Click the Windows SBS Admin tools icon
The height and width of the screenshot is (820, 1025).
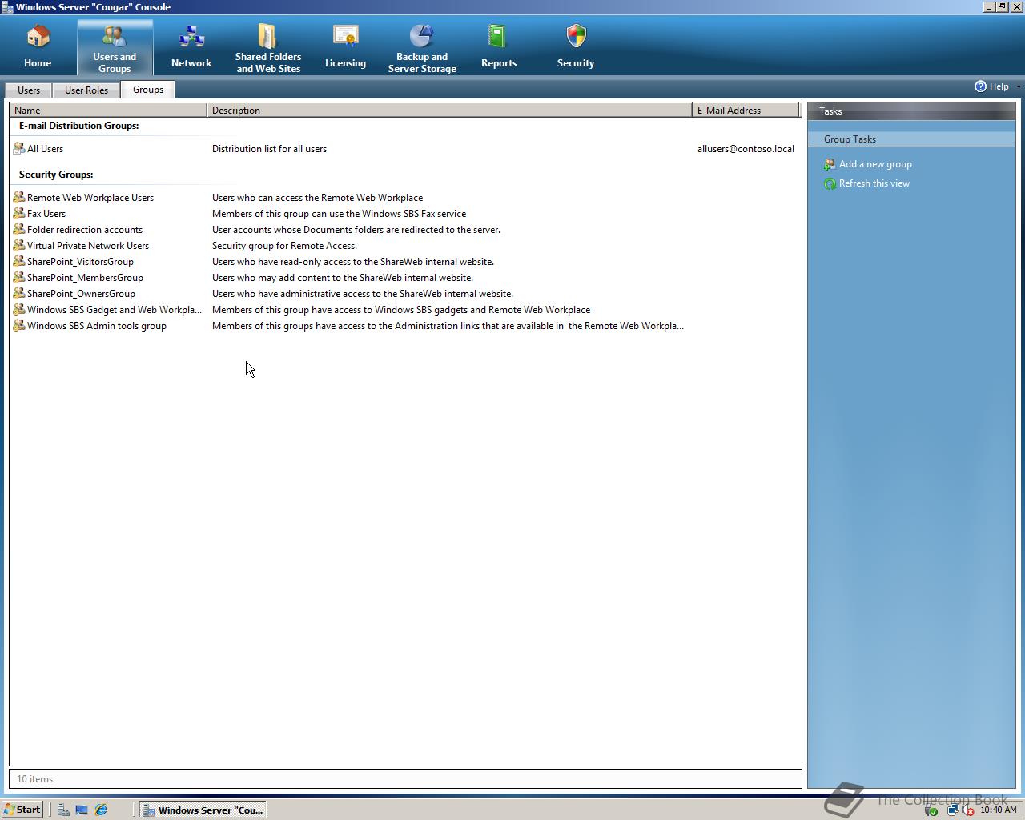tap(19, 326)
